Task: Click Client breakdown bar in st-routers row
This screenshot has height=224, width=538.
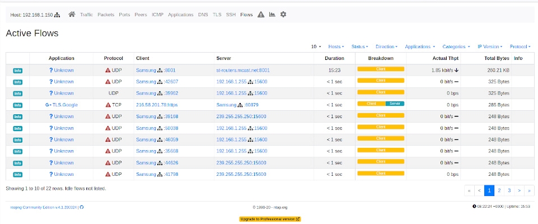Action: pos(381,69)
